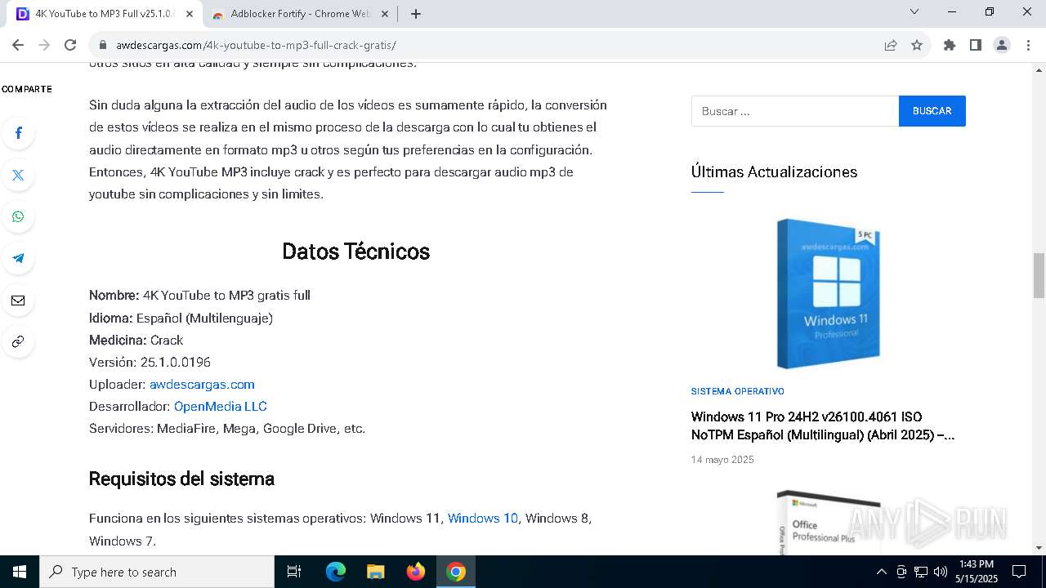Image resolution: width=1046 pixels, height=588 pixels.
Task: Reload the current page
Action: (70, 45)
